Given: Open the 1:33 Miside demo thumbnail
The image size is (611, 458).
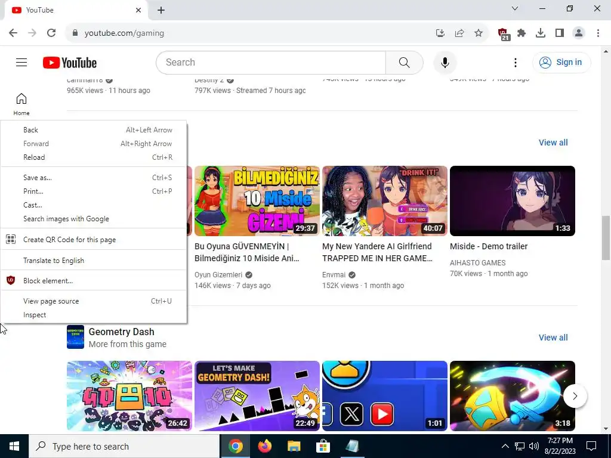Looking at the screenshot, I should [x=513, y=201].
